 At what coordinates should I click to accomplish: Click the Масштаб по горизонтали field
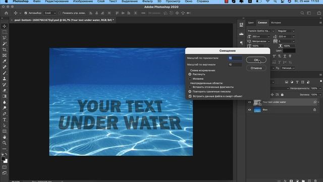click(x=235, y=58)
